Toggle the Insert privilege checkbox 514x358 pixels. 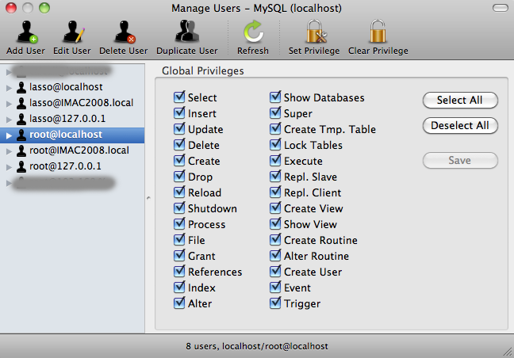coord(179,113)
